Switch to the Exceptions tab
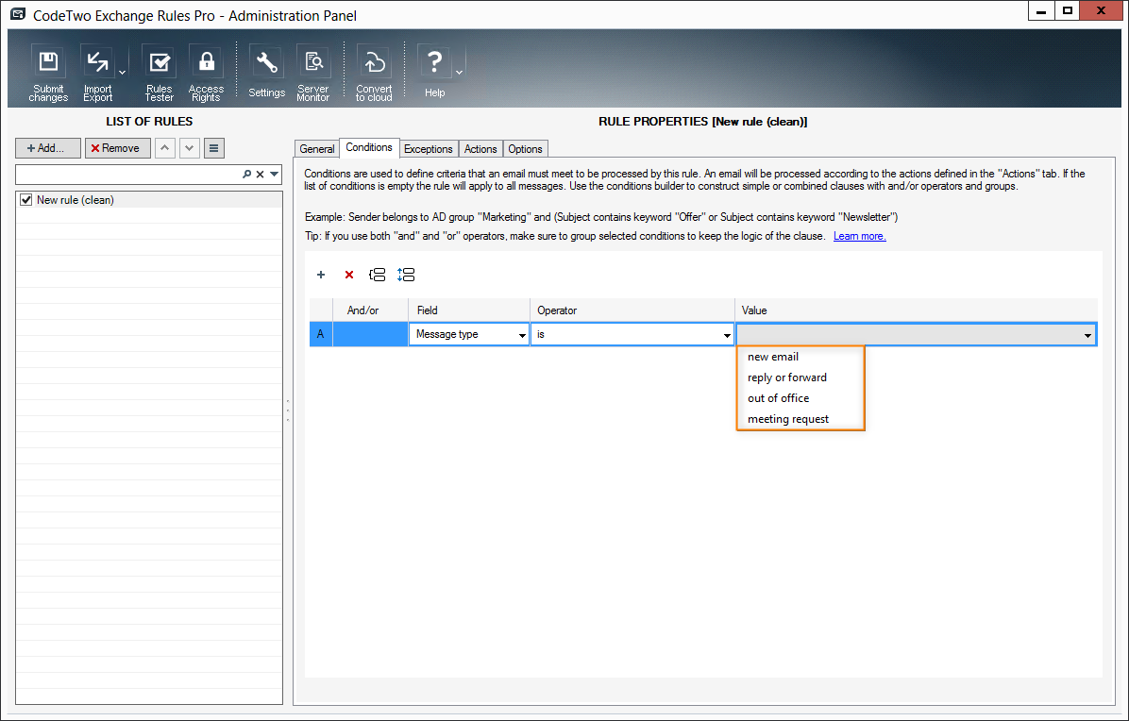 click(429, 149)
